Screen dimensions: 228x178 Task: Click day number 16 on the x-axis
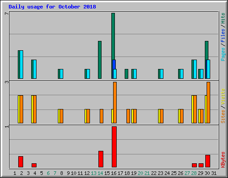click(x=114, y=173)
